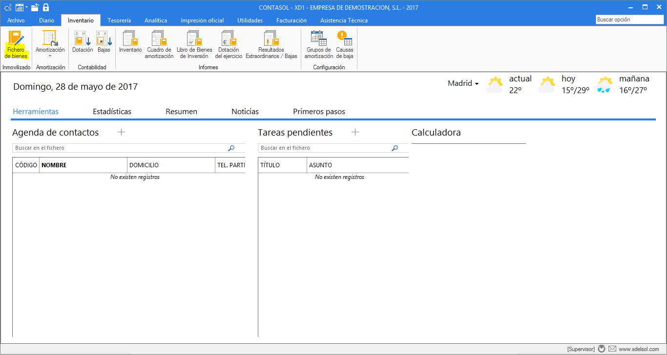Click [Supervisor] in the status bar
667x355 pixels.
(x=581, y=349)
